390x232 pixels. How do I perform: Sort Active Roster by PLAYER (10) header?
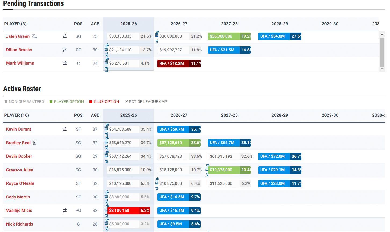click(17, 115)
